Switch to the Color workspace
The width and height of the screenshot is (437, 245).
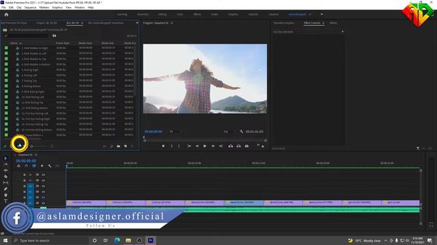point(180,14)
